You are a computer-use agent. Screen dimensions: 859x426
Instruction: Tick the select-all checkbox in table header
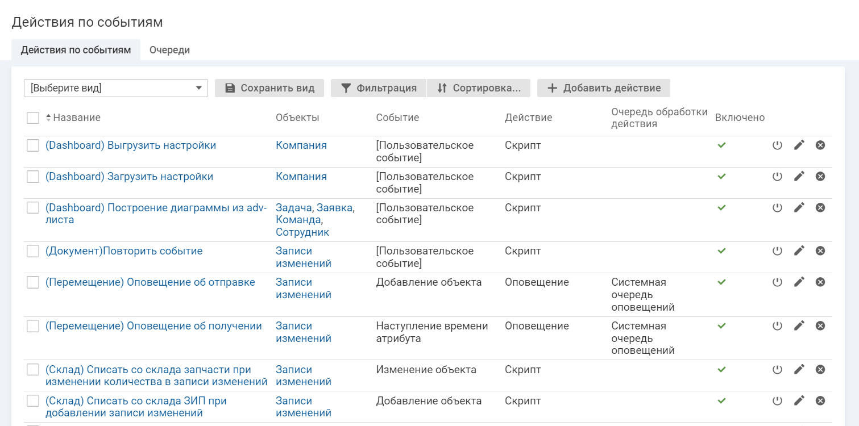tap(33, 118)
